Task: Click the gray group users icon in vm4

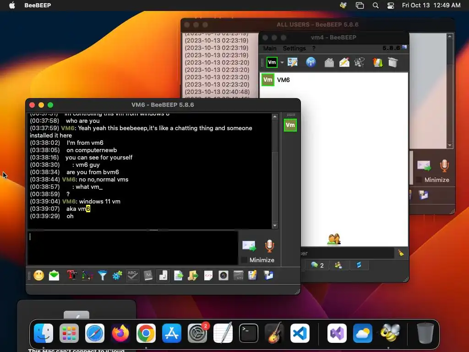Action: (x=359, y=62)
